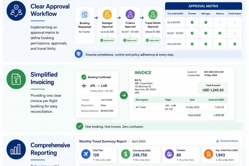The image size is (249, 166).
Task: Click the INVOICE heading
Action: tap(143, 73)
